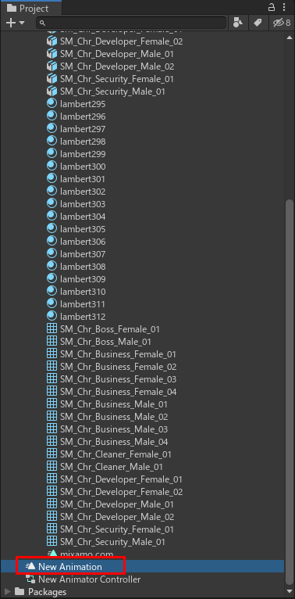This screenshot has height=599, width=295.
Task: Click the lambert297 material sphere icon
Action: pyautogui.click(x=52, y=129)
